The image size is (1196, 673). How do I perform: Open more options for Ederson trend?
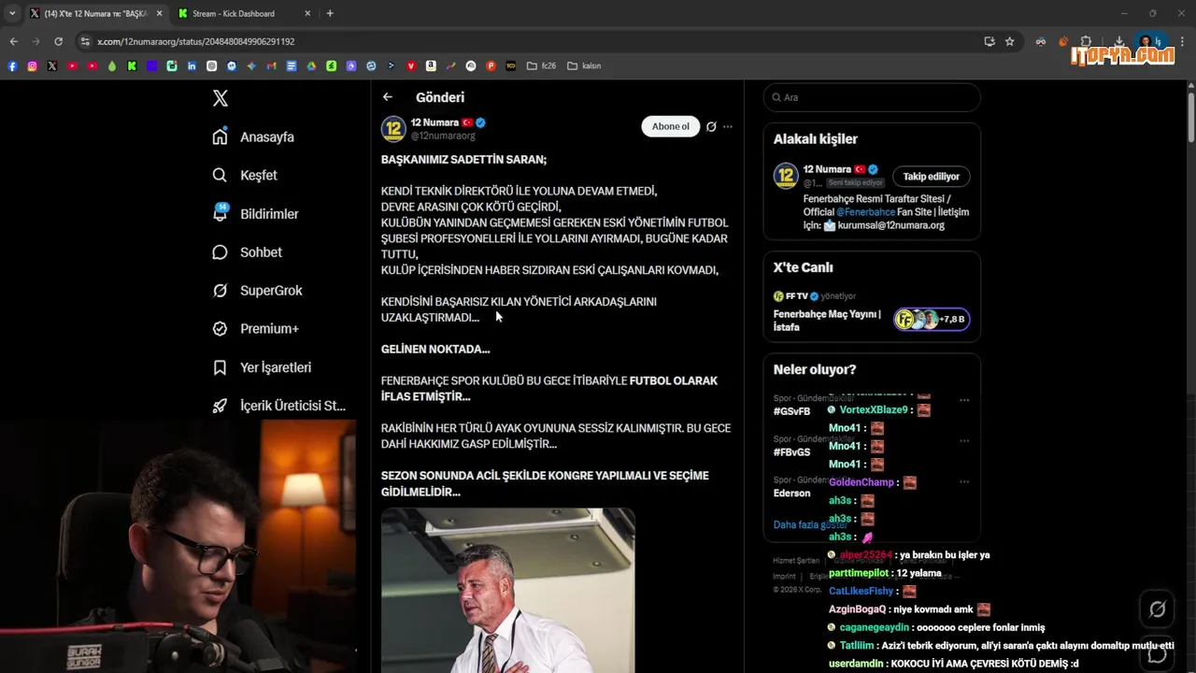pos(964,481)
